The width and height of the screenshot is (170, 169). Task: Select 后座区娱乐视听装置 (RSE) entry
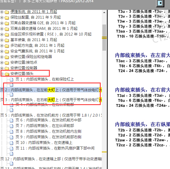pyautogui.click(x=51, y=34)
